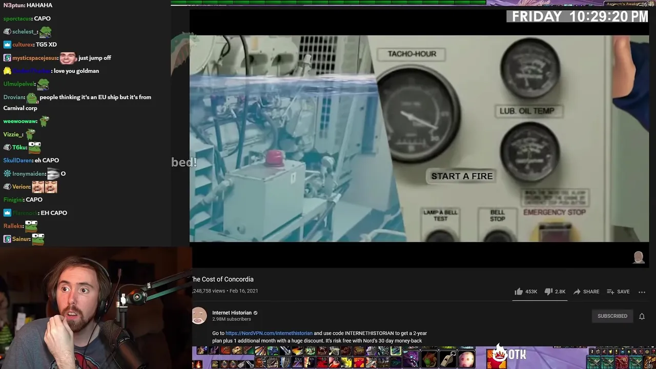Click the verified badge next to Internet Historian
This screenshot has width=656, height=369.
pyautogui.click(x=255, y=313)
